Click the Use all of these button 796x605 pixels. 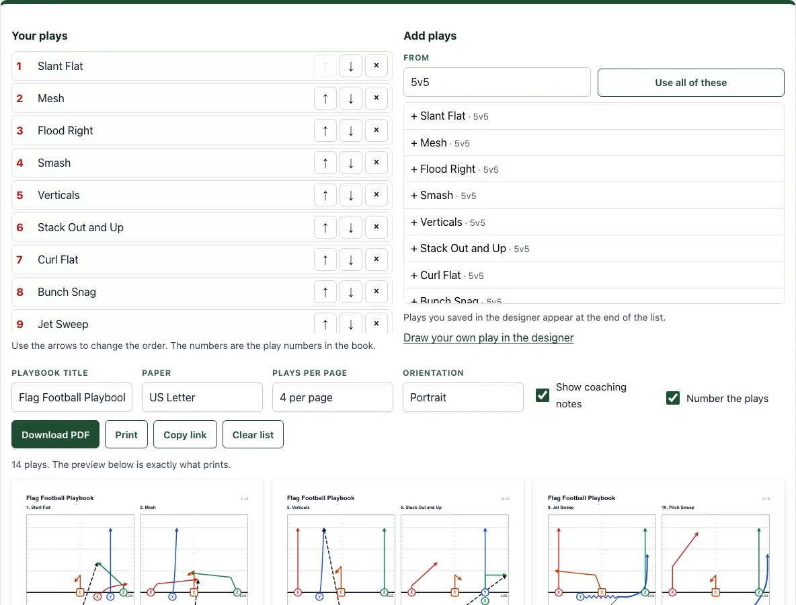pos(691,83)
